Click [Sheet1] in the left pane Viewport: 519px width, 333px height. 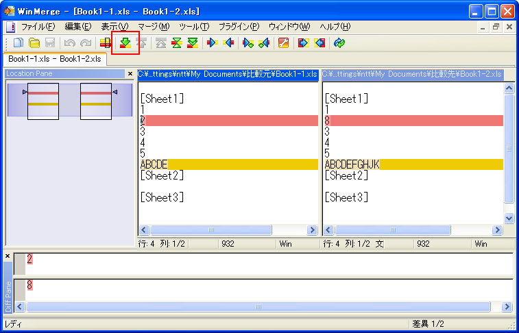(162, 99)
